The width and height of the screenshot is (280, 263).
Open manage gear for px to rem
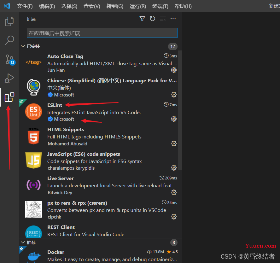pos(174,217)
